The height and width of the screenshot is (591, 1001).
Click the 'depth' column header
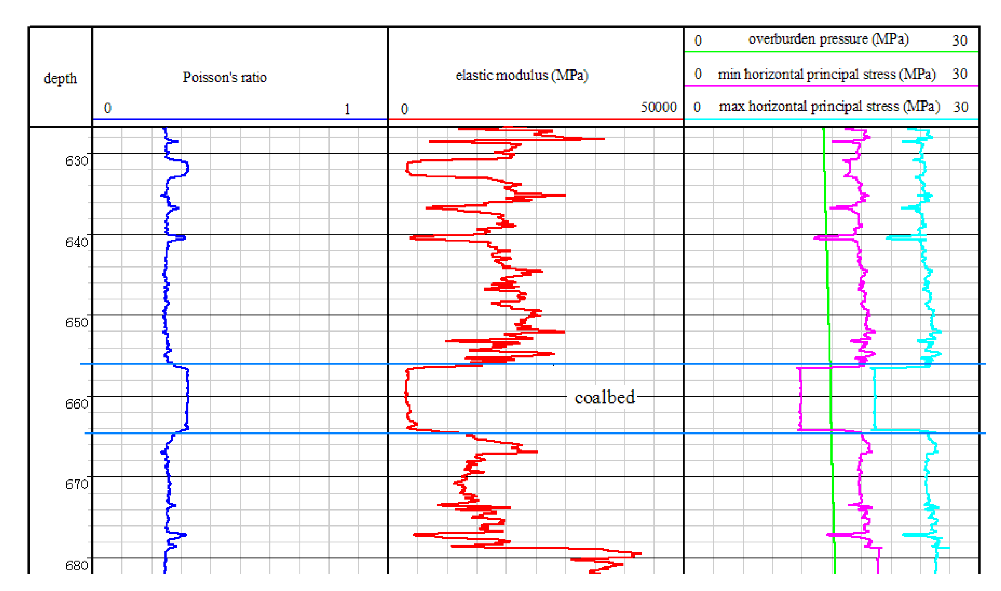pos(60,79)
